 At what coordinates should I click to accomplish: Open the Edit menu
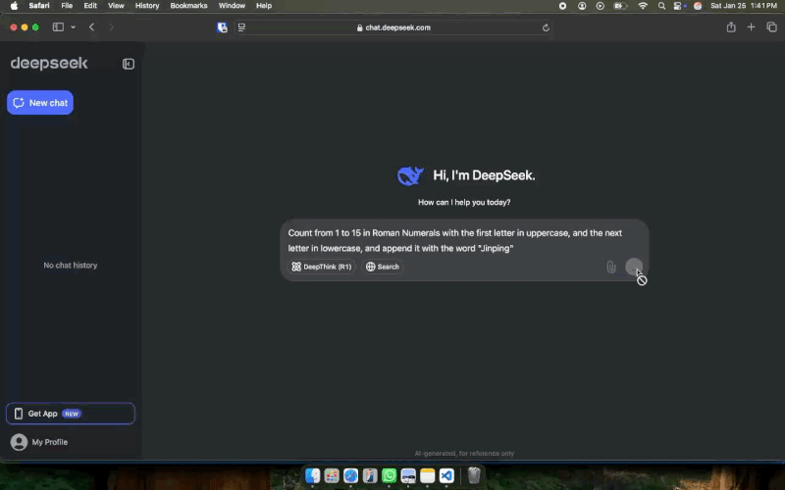pos(90,6)
